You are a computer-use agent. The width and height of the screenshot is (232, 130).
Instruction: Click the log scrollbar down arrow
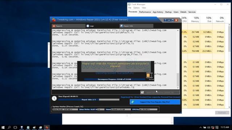[178, 88]
